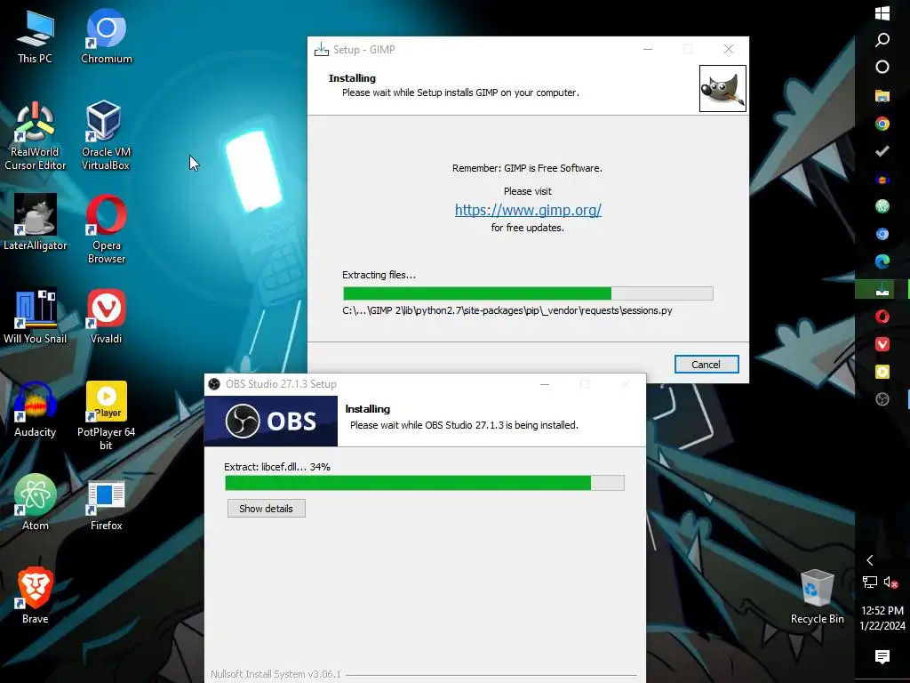Select the Audacity desktop shortcut
The width and height of the screenshot is (910, 683).
coord(35,409)
